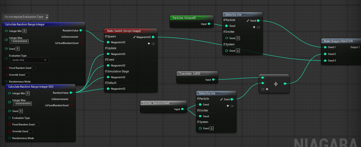Click the If Default NiagaraInt32 input pin
The height and width of the screenshot is (147, 361).
tap(108, 89)
